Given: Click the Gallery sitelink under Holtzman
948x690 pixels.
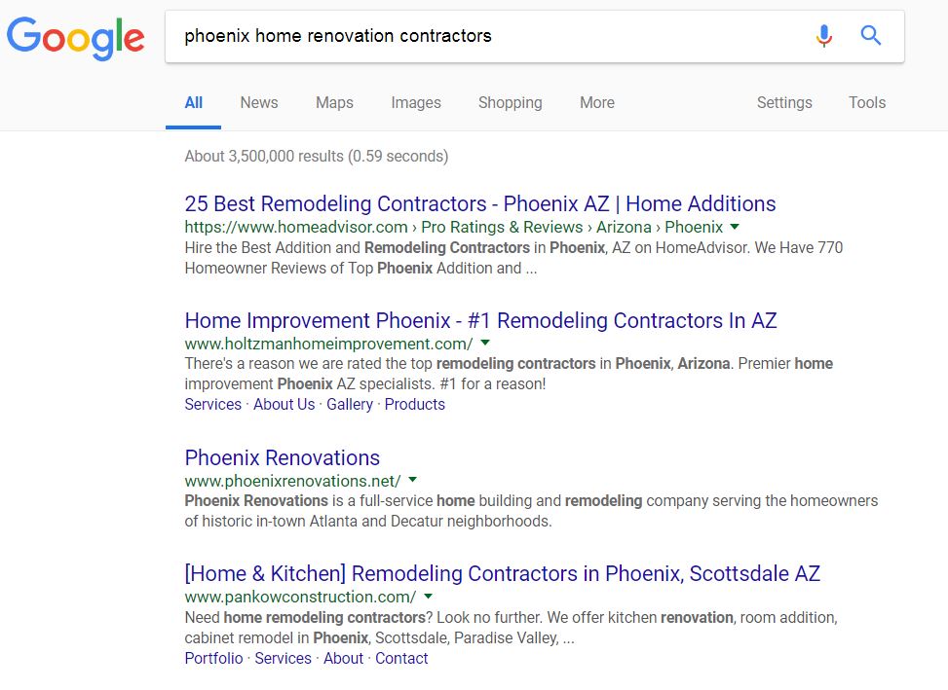Looking at the screenshot, I should coord(350,404).
